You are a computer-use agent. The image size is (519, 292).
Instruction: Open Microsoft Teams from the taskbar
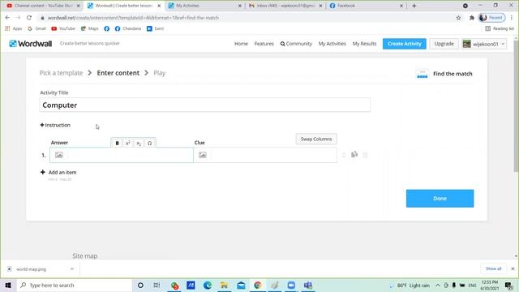308,285
